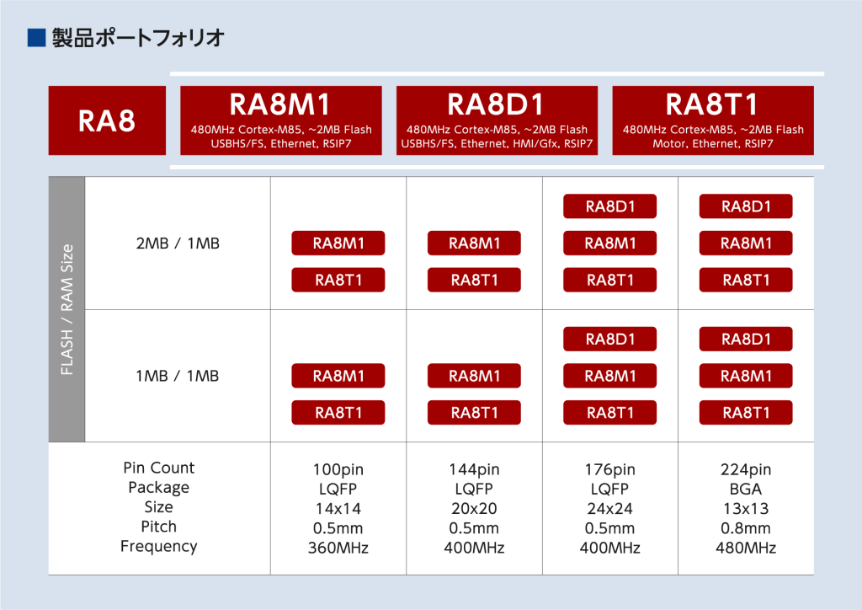Screen dimensions: 862x610
Task: Select the large RA8T1 product header box
Action: click(x=713, y=120)
